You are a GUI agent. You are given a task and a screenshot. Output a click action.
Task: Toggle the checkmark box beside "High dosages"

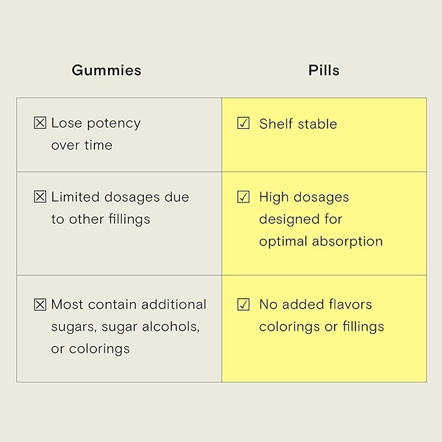pos(243,197)
